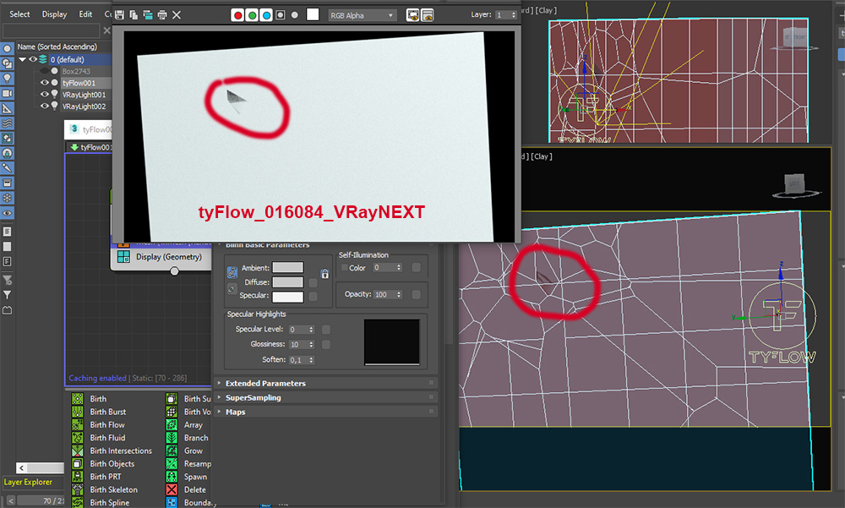The width and height of the screenshot is (845, 508).
Task: Click the Copy Image icon in render window
Action: [x=134, y=15]
